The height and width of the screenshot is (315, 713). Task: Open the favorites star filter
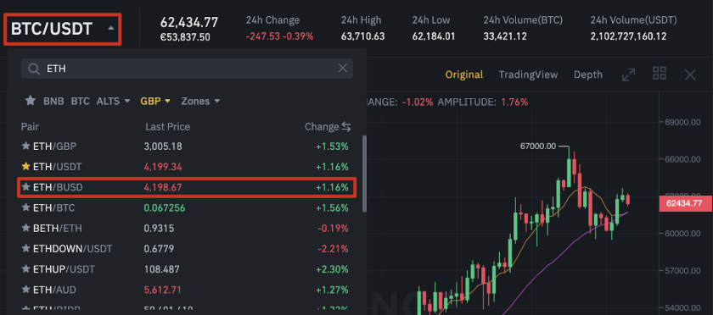(x=31, y=100)
